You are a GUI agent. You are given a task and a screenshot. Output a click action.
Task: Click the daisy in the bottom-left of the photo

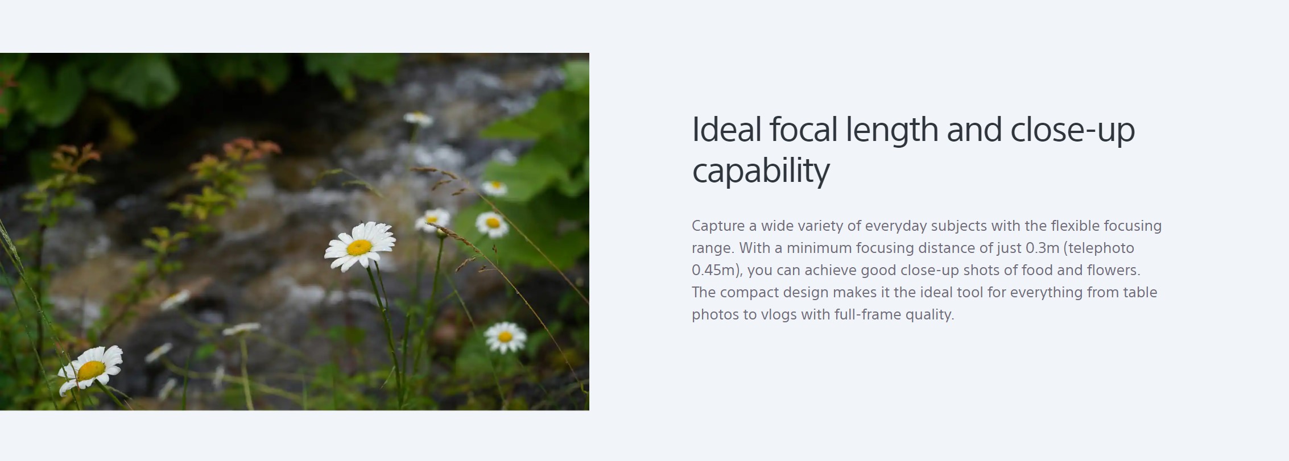(x=90, y=369)
